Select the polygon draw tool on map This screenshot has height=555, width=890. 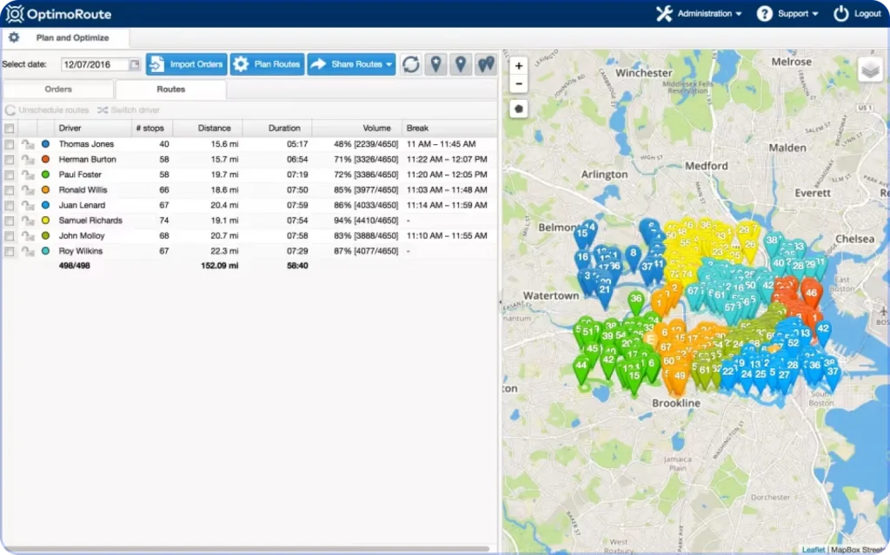click(519, 109)
